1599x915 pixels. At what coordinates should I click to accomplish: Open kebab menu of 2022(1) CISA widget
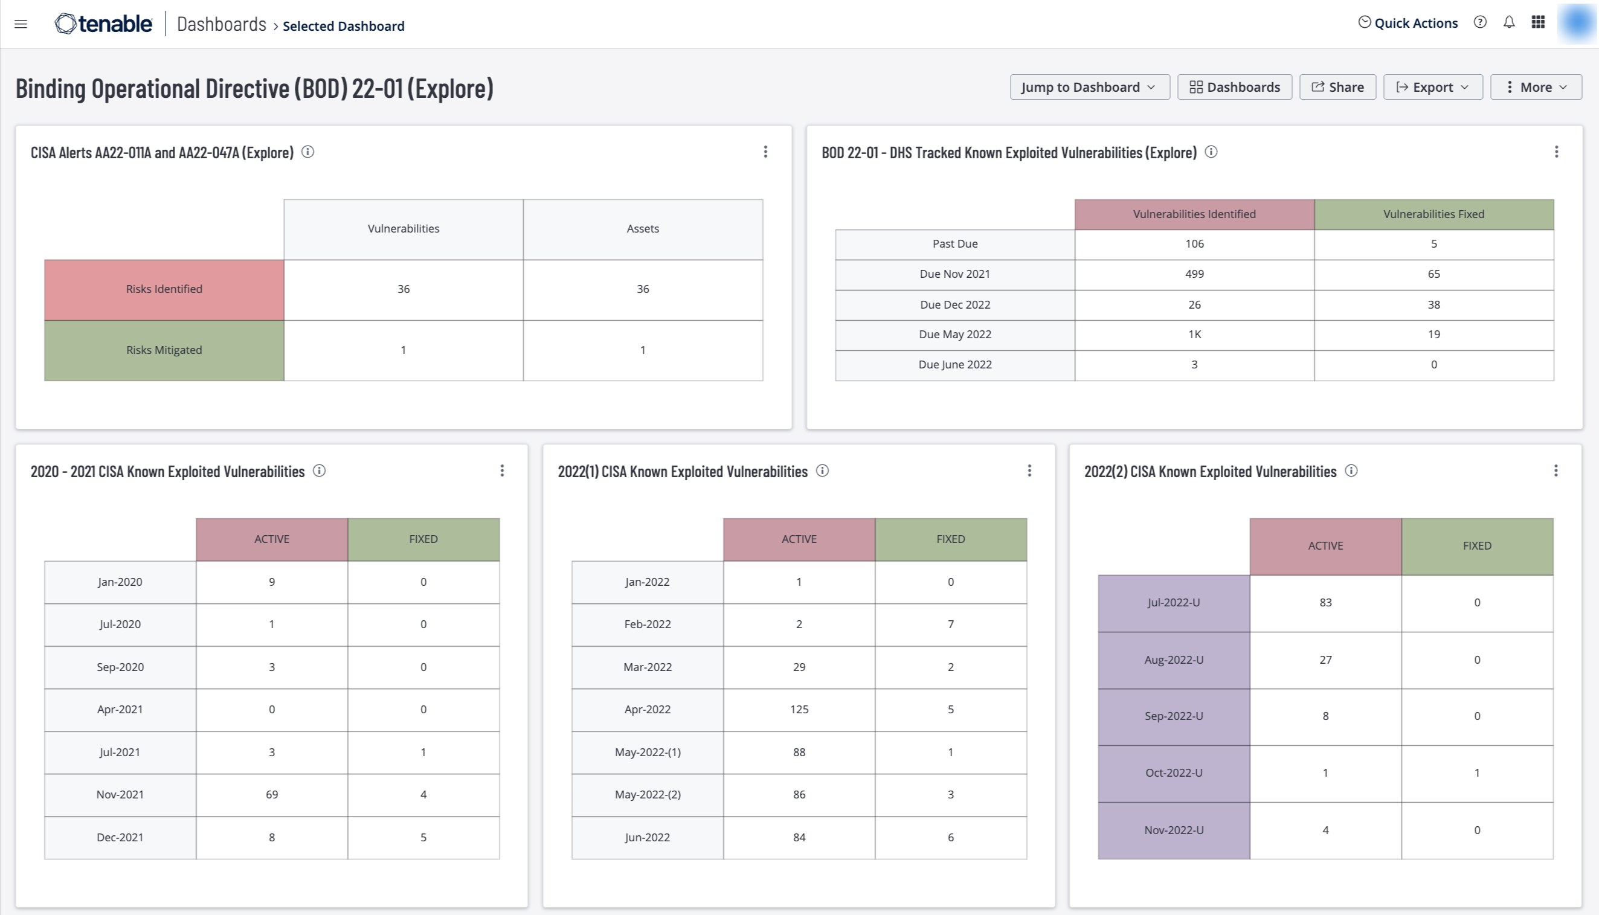click(x=1029, y=470)
